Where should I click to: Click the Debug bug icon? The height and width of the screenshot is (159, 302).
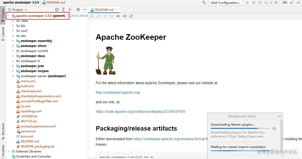[x=254, y=3]
